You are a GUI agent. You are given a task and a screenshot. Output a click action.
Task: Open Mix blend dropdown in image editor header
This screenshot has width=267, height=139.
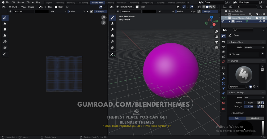point(58,11)
